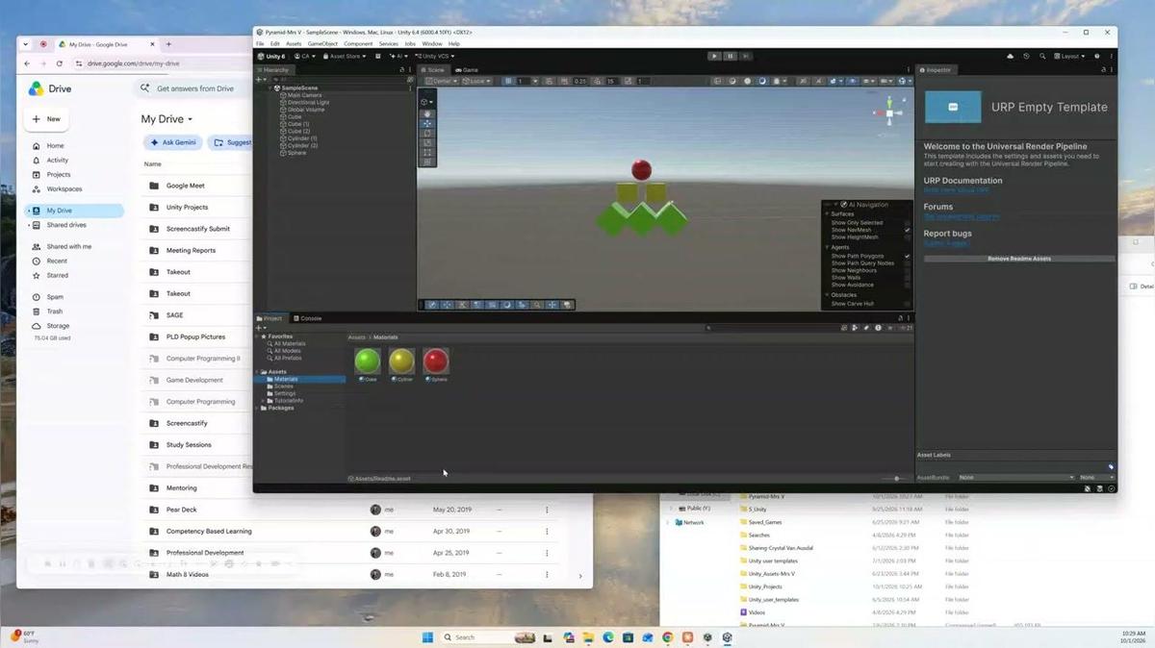1155x648 pixels.
Task: Open the Layout dropdown in Unity
Action: pos(1070,56)
